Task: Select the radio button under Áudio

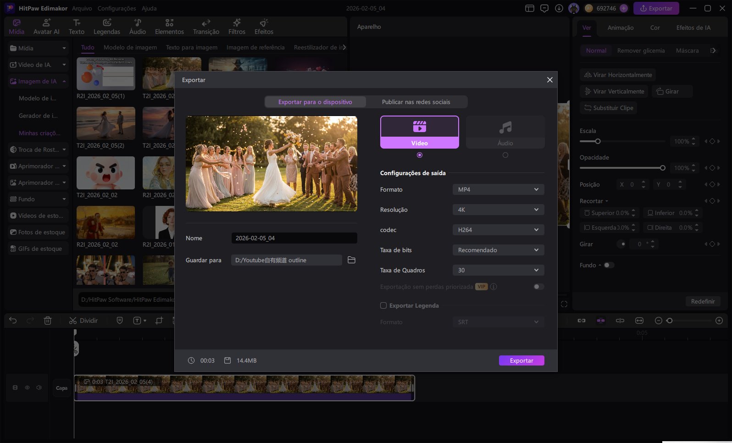Action: [505, 155]
